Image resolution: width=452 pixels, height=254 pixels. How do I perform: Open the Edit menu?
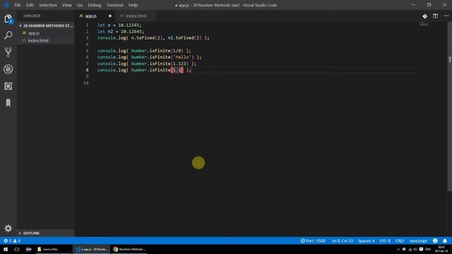tap(30, 5)
